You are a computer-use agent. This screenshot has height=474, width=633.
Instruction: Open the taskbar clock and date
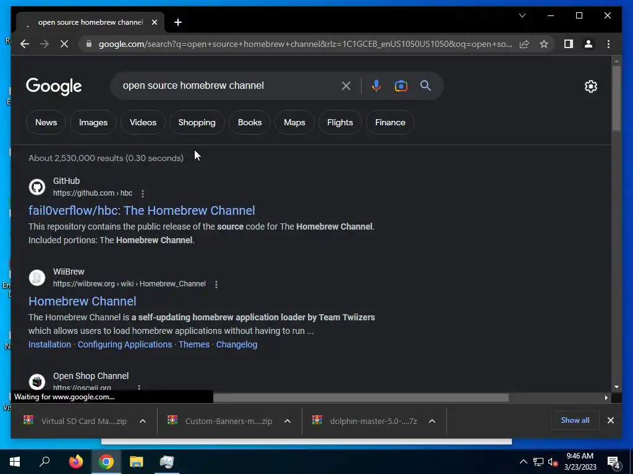(580, 462)
